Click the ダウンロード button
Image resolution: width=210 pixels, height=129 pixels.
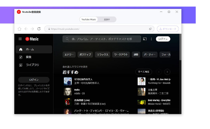click(168, 29)
